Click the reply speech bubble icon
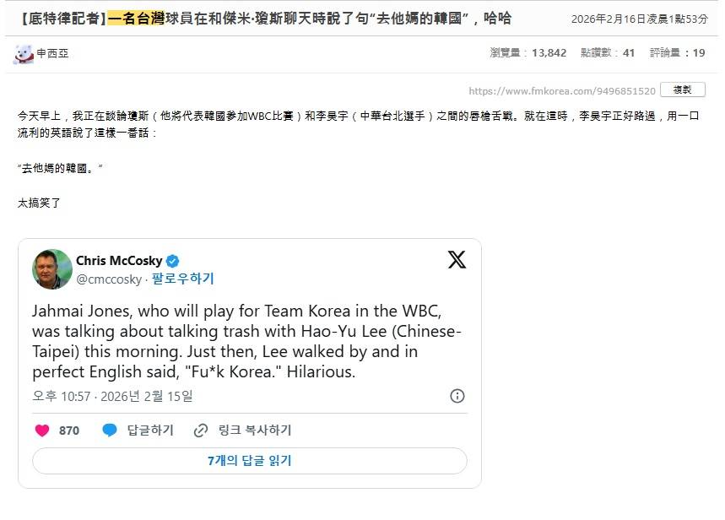725x520 pixels. [110, 431]
